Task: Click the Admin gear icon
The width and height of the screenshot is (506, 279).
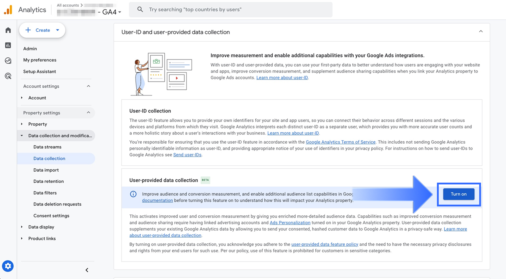Action: pyautogui.click(x=8, y=266)
